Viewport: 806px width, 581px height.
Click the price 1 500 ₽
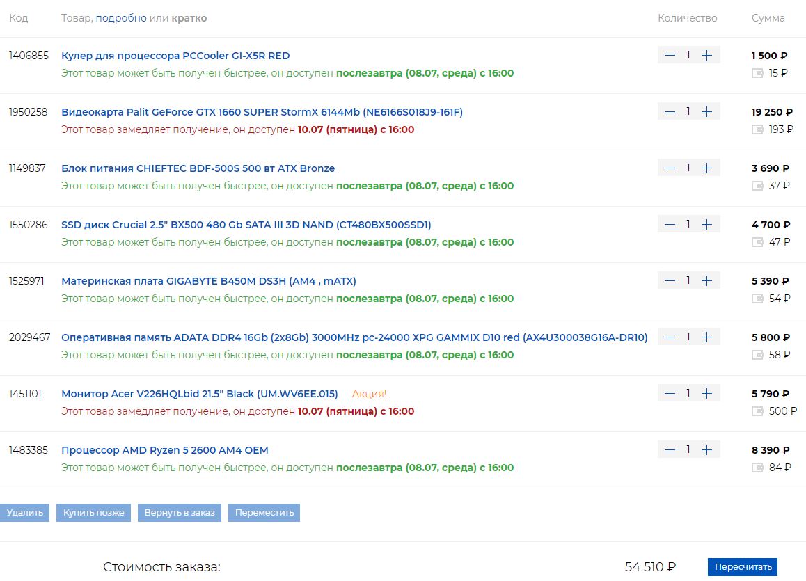point(770,56)
